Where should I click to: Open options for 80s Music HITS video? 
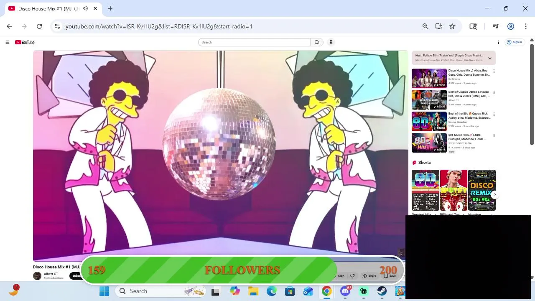494,135
